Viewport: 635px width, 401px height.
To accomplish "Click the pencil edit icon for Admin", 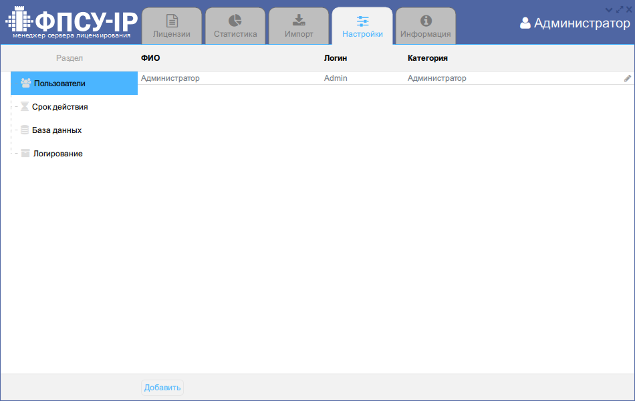I will click(628, 78).
